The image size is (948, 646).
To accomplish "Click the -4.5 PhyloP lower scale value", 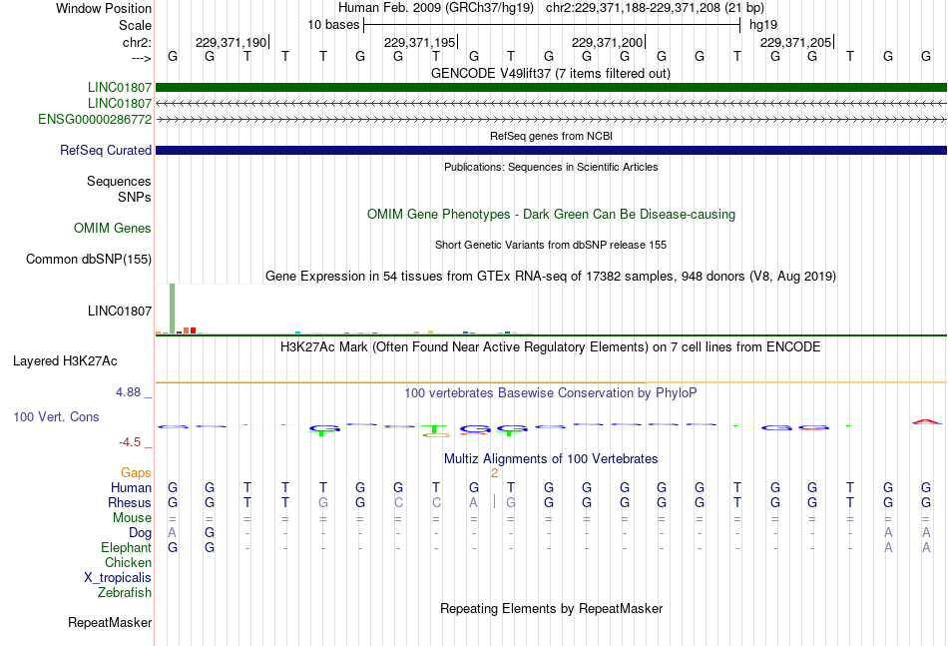I will pos(130,442).
